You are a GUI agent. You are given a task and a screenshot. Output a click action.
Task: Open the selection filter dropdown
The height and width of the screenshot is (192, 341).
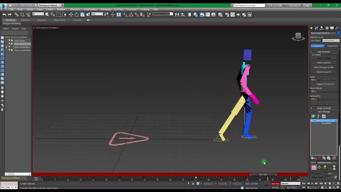[38, 14]
